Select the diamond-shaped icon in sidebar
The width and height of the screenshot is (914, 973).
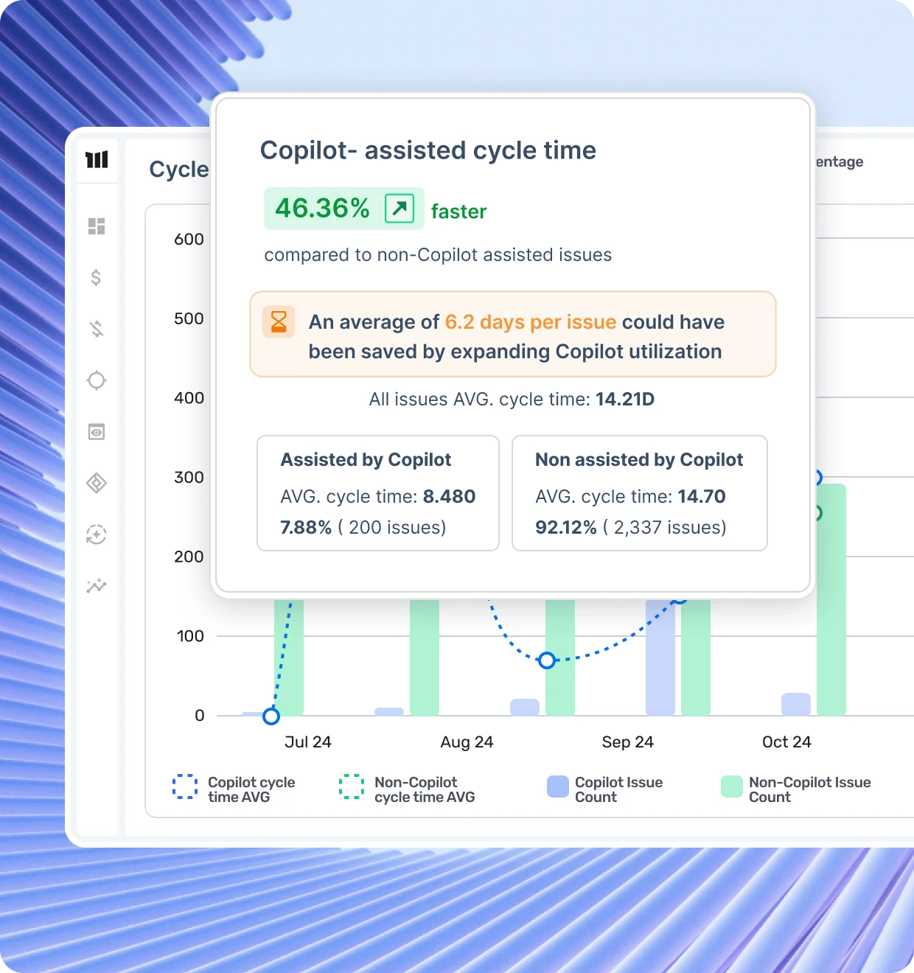pos(97,484)
